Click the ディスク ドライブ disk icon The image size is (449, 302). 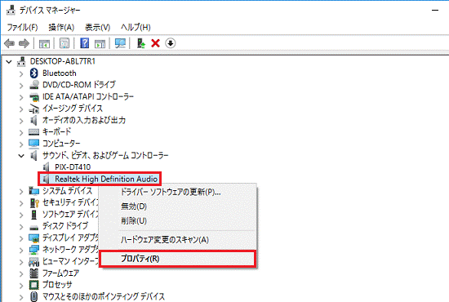[33, 227]
